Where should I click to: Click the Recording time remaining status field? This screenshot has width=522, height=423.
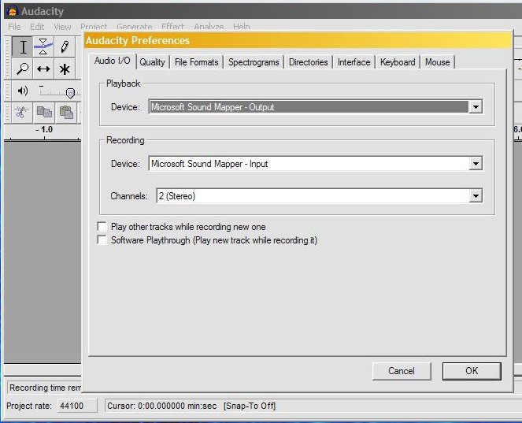click(46, 388)
